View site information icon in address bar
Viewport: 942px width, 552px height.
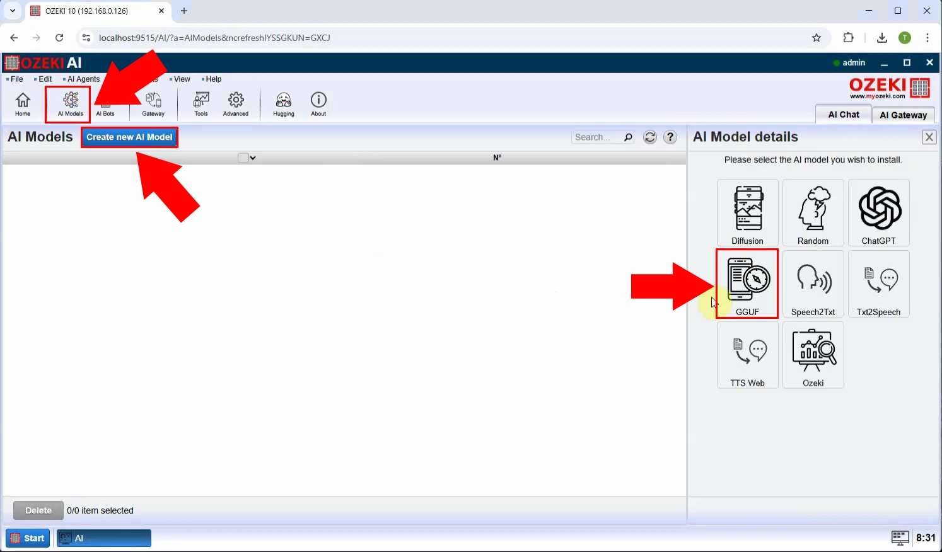coord(86,38)
